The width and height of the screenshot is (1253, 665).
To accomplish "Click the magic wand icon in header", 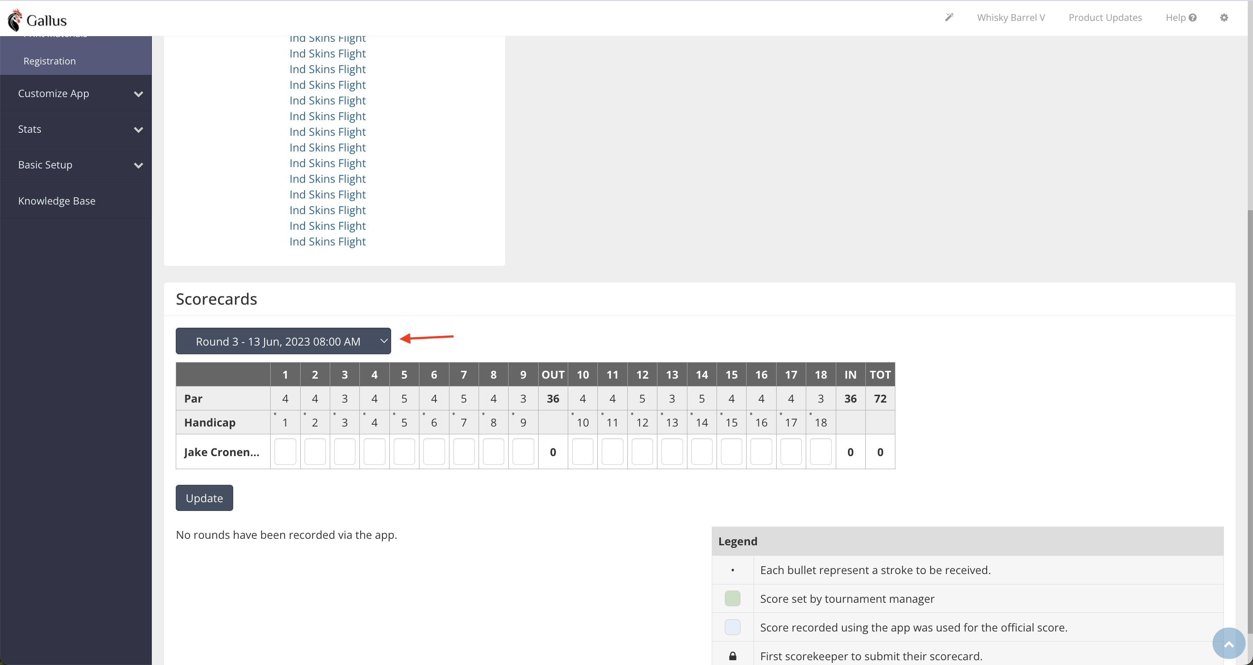I will pos(949,17).
